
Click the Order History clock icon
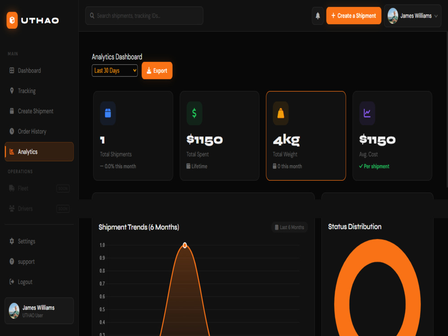(12, 131)
